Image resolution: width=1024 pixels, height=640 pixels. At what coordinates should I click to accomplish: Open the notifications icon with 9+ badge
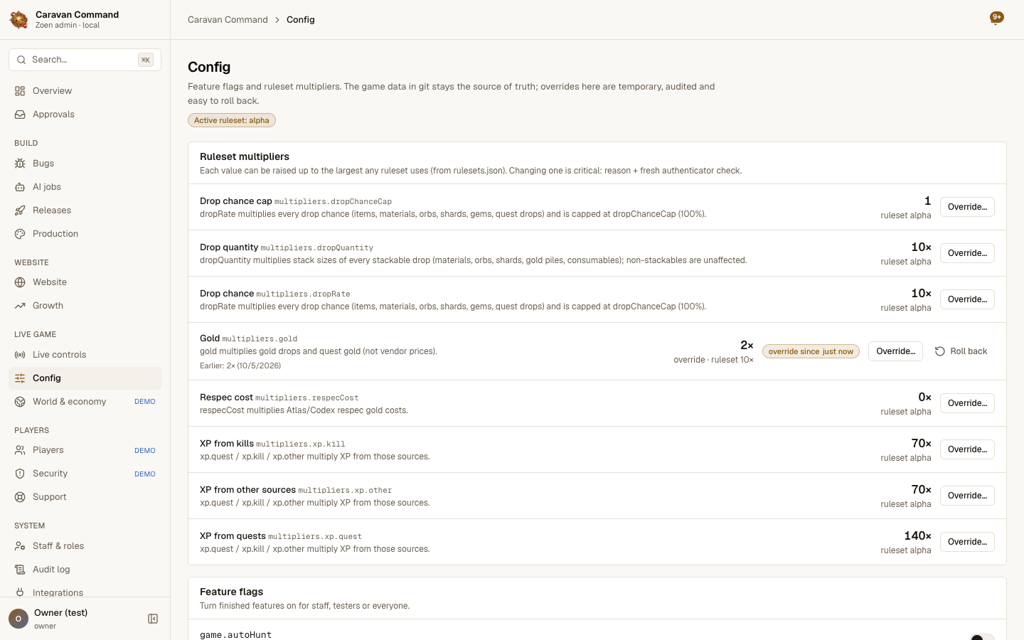click(996, 18)
